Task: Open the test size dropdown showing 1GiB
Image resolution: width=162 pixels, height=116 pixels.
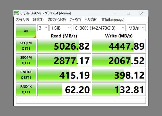Action: [61, 28]
